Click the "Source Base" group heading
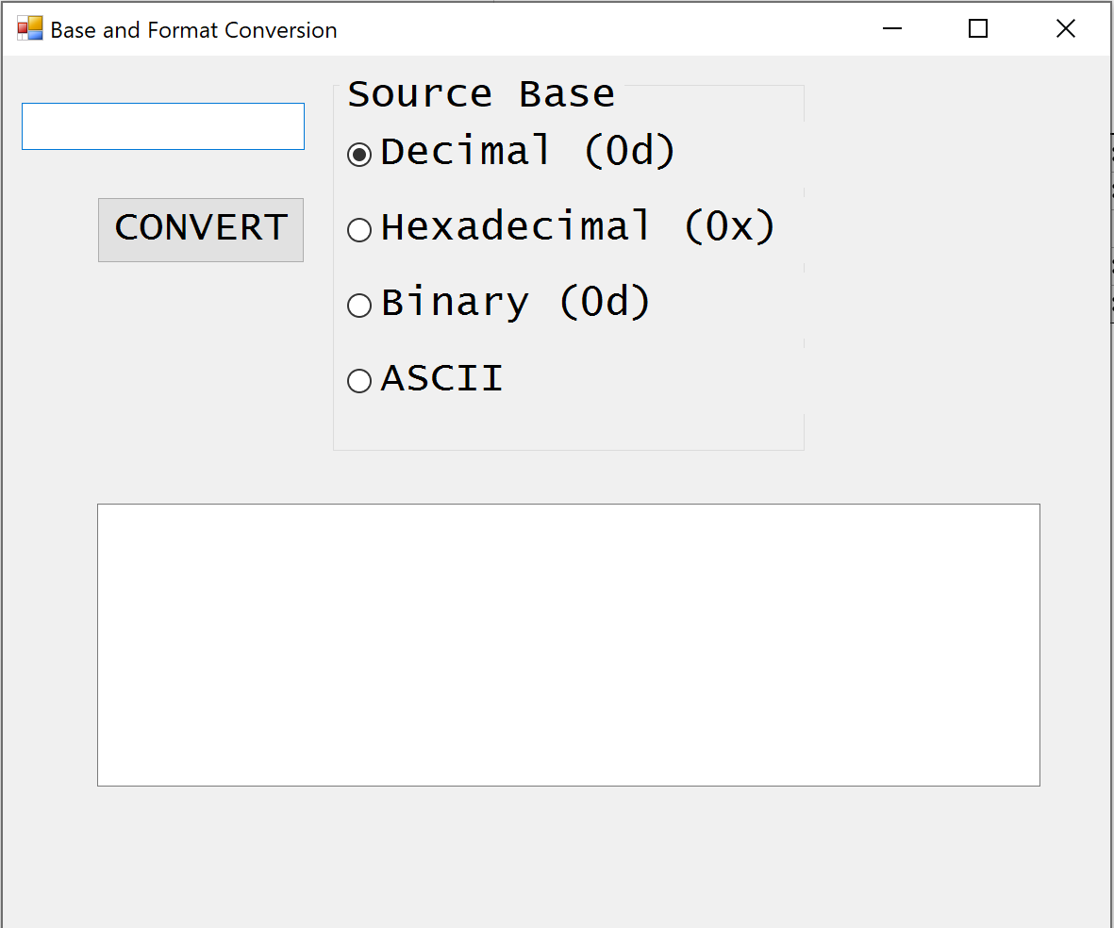 tap(481, 94)
